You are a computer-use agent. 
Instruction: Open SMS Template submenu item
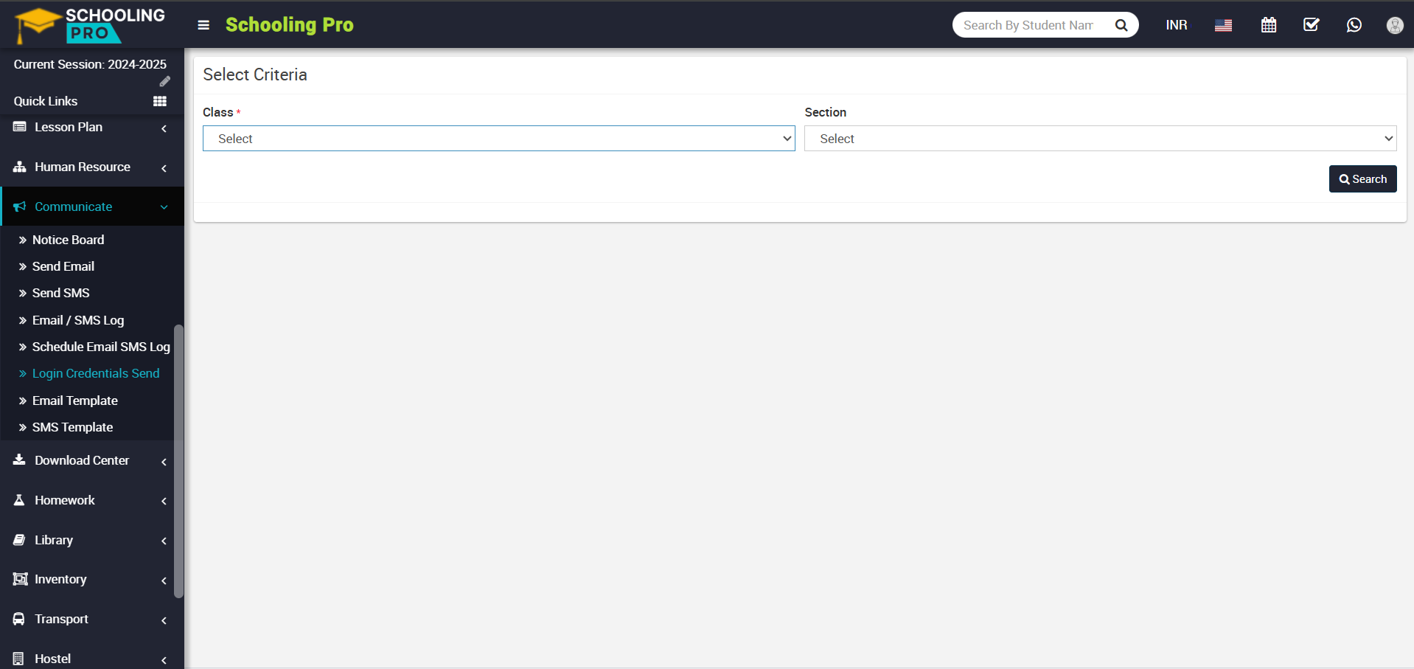pyautogui.click(x=72, y=427)
